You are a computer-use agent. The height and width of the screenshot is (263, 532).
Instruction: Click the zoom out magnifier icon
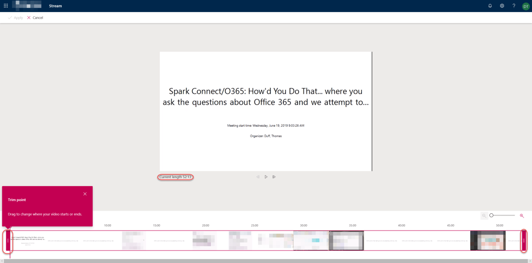point(484,215)
